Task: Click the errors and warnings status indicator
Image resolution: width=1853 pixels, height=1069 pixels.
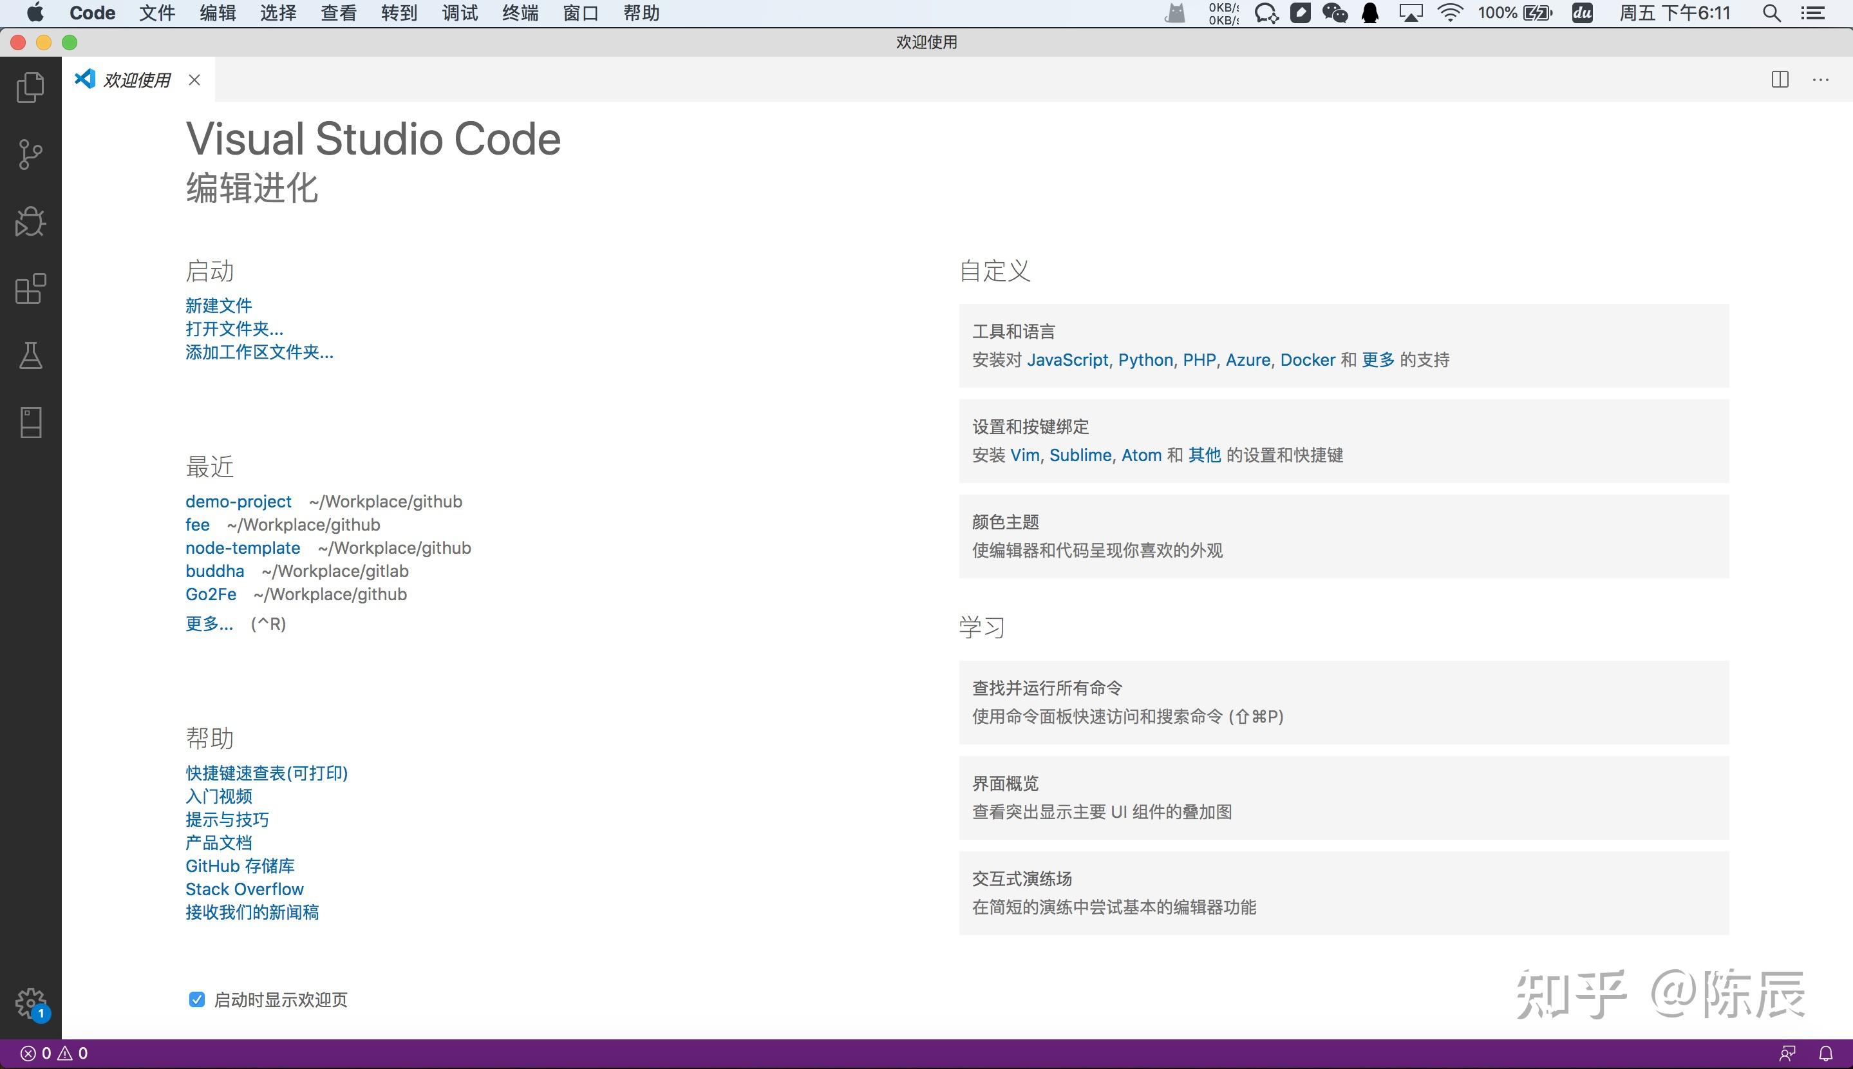Action: click(53, 1053)
